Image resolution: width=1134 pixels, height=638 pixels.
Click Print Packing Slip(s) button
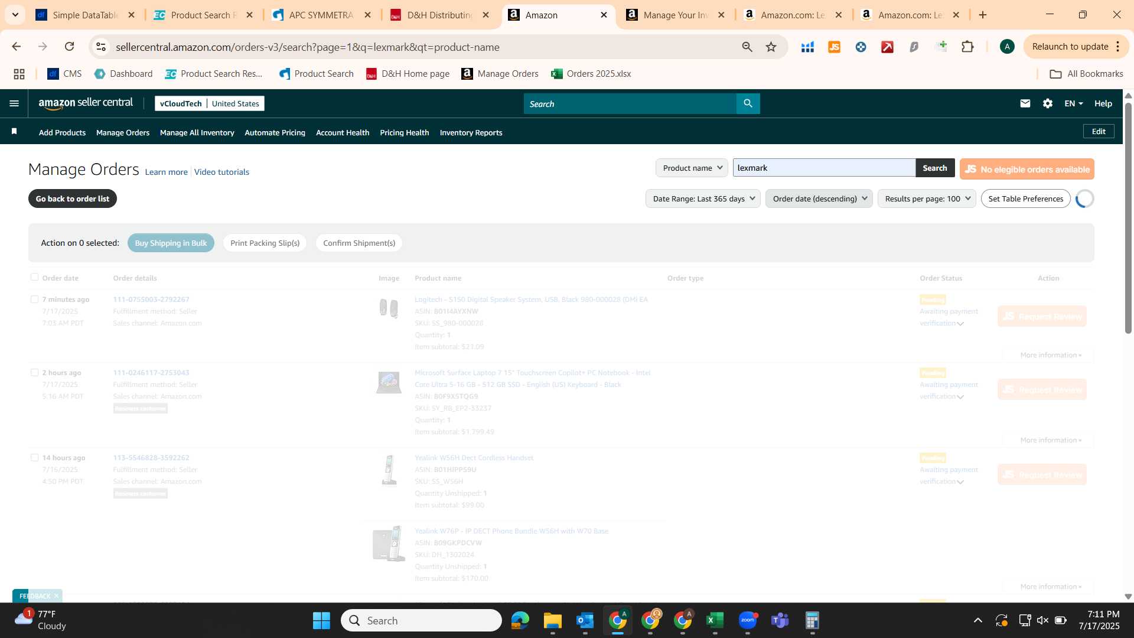(x=265, y=243)
